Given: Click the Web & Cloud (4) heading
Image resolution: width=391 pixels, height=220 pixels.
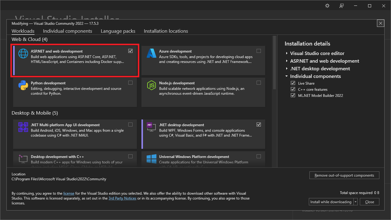Looking at the screenshot, I should click(30, 39).
